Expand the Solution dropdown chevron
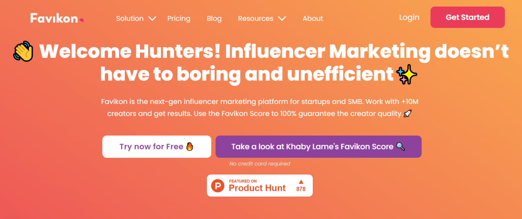 [x=152, y=19]
